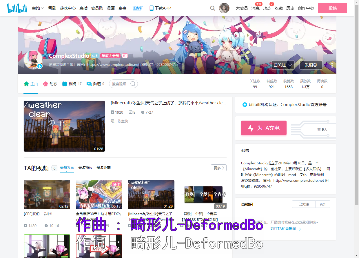Open the 已关注 dropdown on banner
This screenshot has height=258, width=359.
coord(283,65)
